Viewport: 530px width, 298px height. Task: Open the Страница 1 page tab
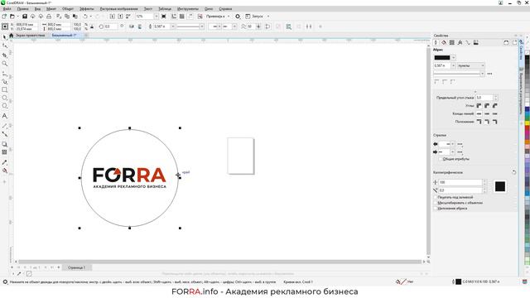click(76, 267)
